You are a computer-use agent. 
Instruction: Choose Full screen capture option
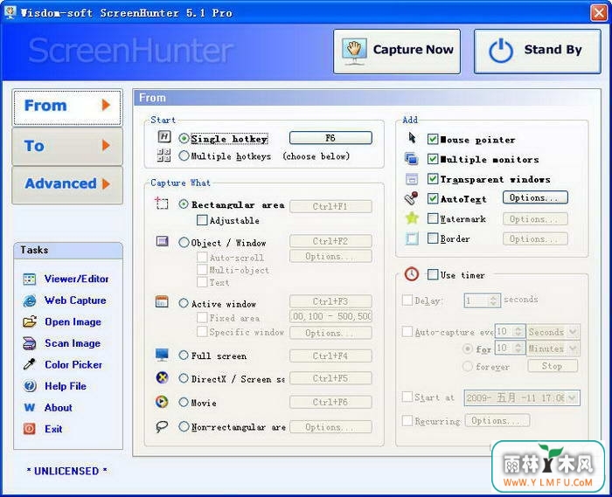point(184,355)
